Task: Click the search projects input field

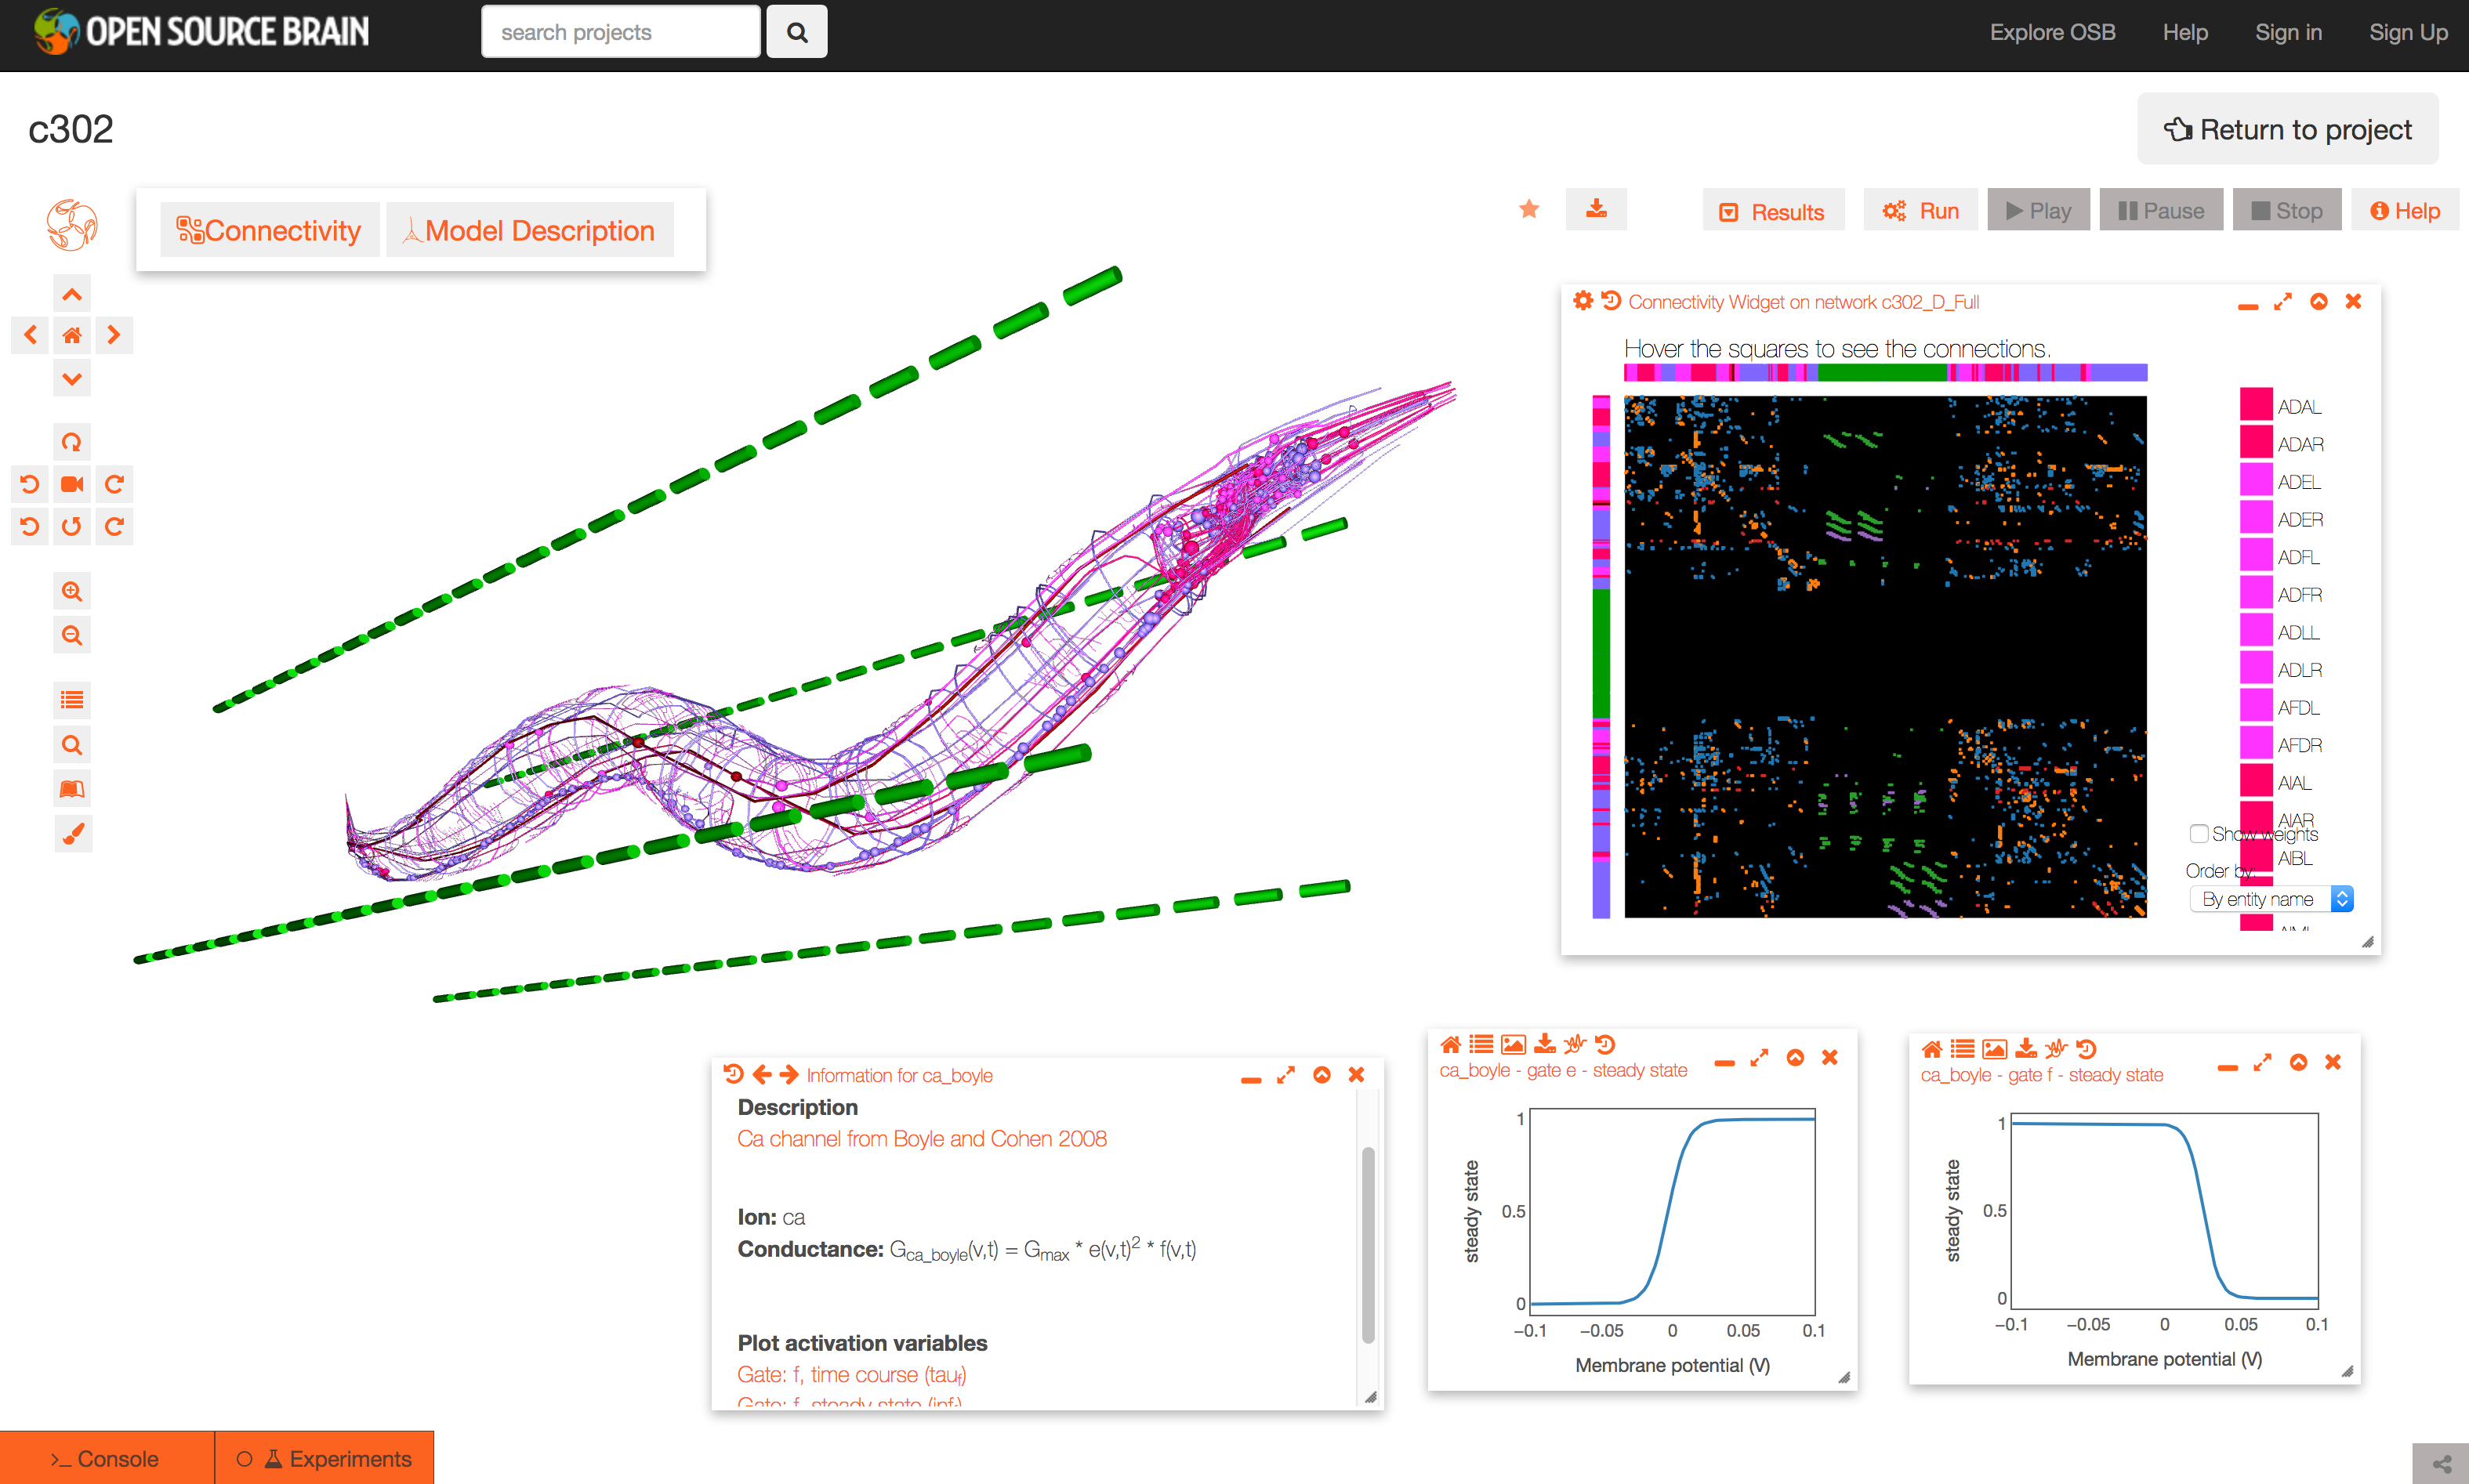Action: (620, 32)
